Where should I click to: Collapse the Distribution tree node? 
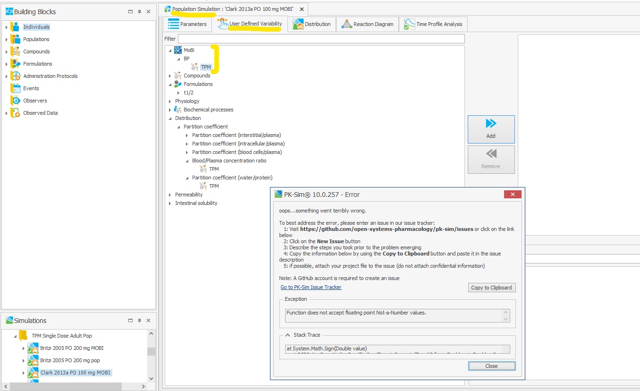(170, 118)
